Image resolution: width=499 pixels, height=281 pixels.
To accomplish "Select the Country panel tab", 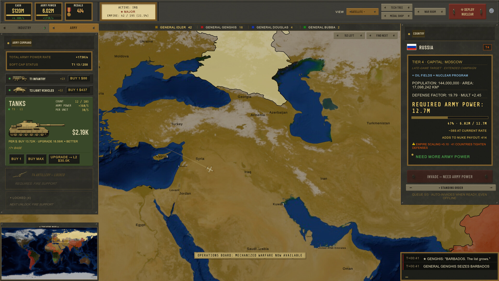I will click(418, 34).
